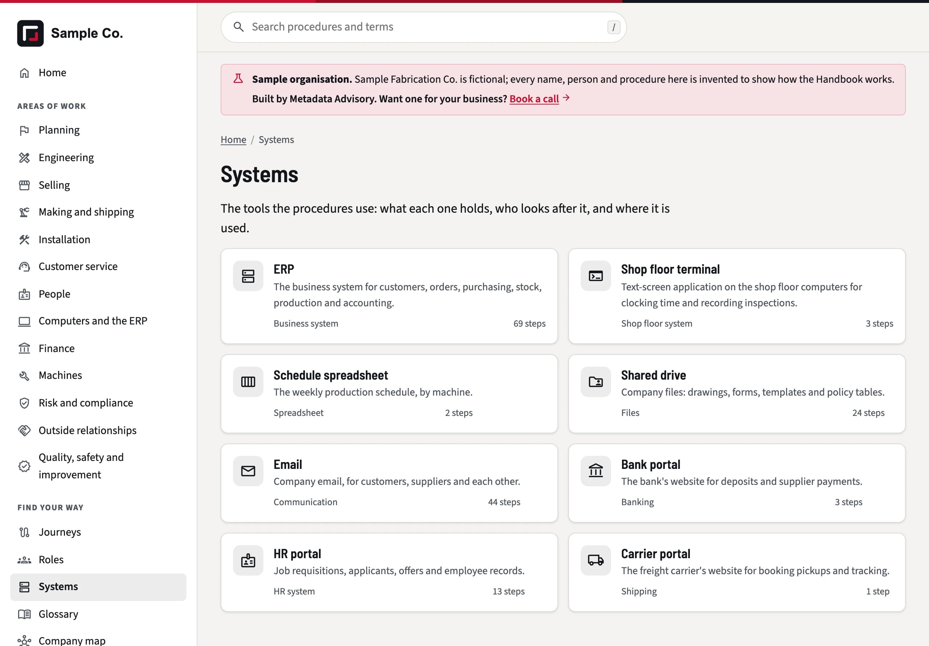
Task: Click the Email envelope card icon
Action: coord(248,471)
